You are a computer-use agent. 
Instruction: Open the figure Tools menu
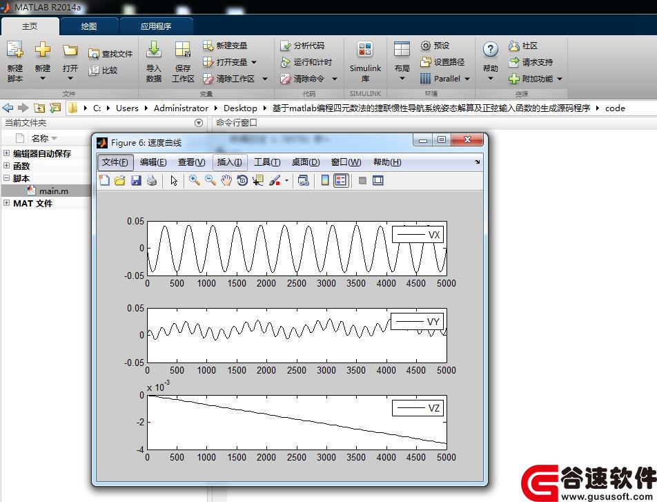tap(267, 162)
